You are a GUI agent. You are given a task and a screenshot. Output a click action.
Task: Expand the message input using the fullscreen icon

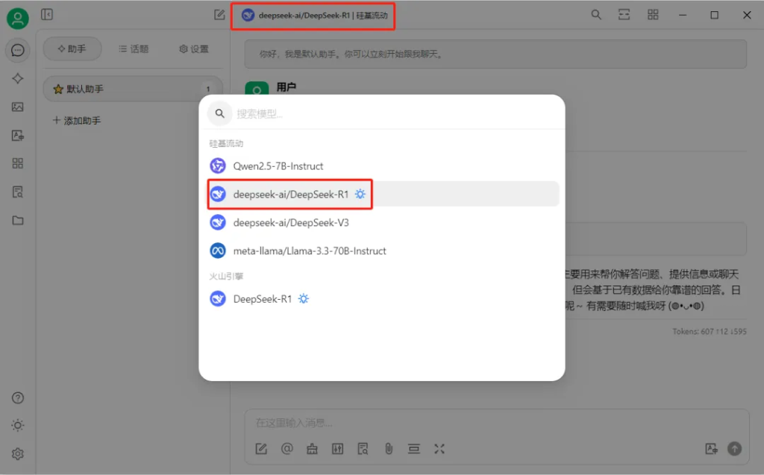pyautogui.click(x=439, y=449)
